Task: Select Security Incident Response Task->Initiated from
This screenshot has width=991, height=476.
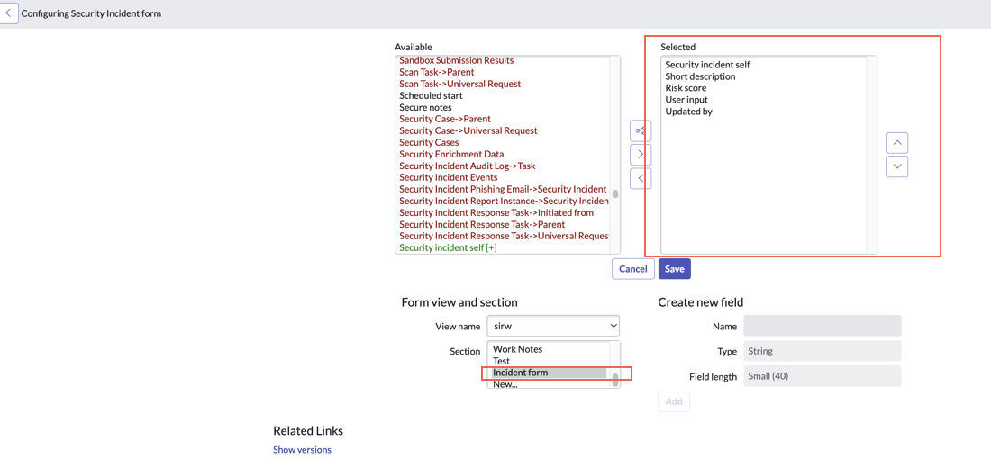Action: (496, 212)
